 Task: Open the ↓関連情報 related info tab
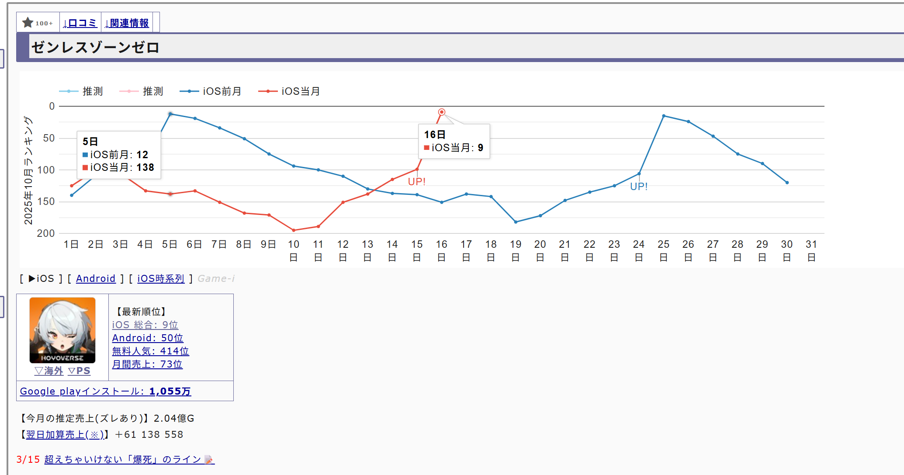click(127, 23)
